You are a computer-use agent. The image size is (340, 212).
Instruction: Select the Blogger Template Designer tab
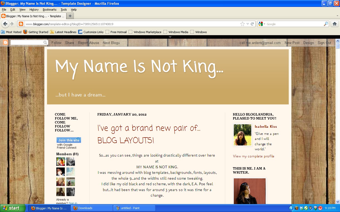coord(33,16)
